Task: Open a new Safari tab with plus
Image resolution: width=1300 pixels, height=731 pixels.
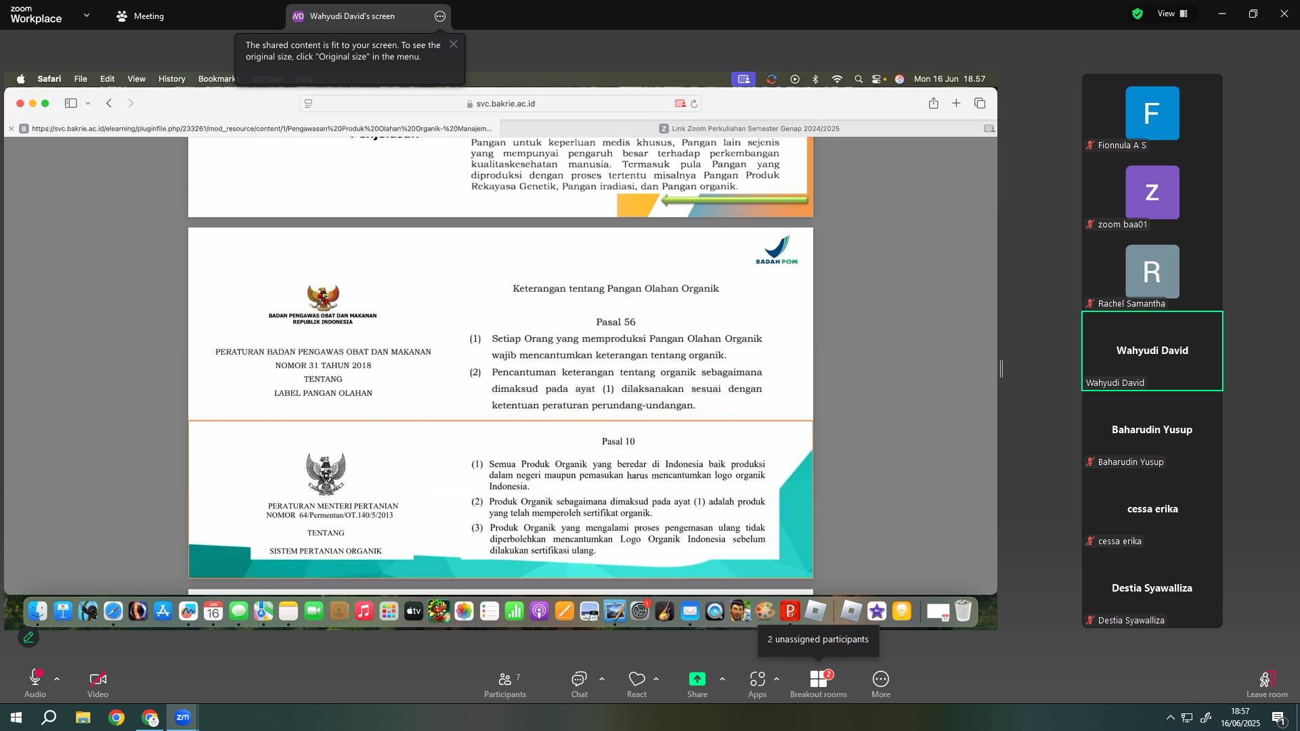Action: tap(956, 103)
